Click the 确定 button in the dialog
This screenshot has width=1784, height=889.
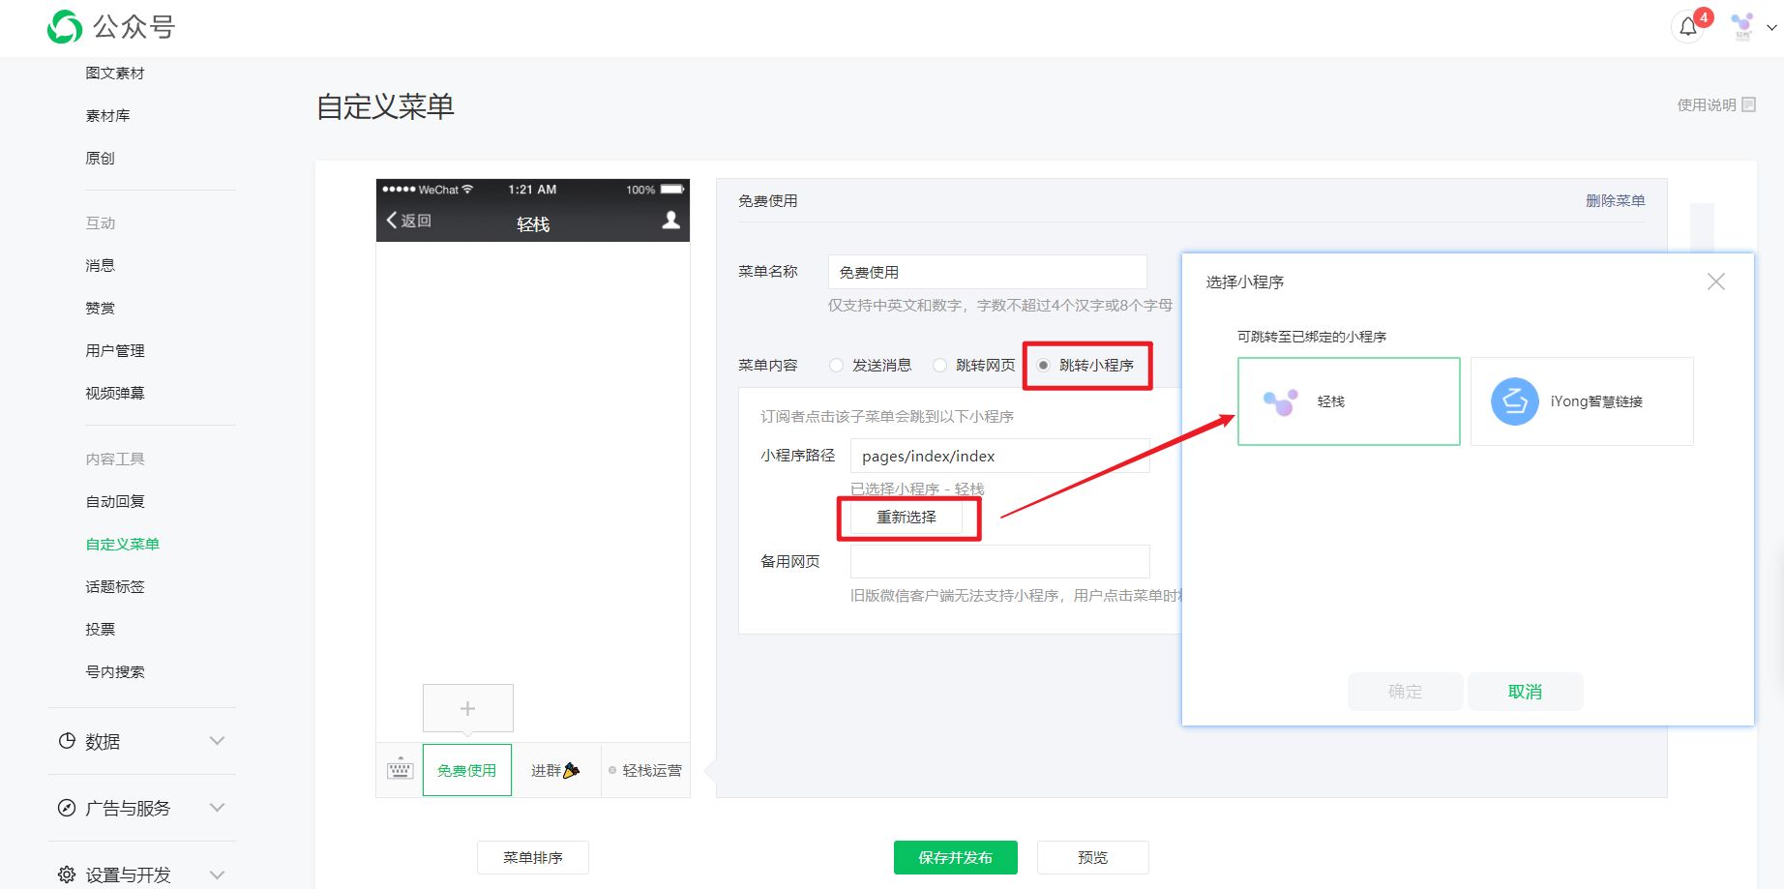tap(1405, 692)
